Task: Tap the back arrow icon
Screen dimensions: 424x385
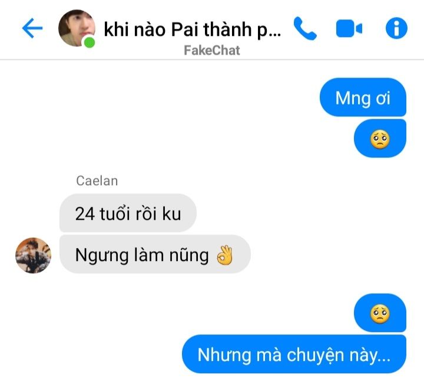Action: coord(32,28)
